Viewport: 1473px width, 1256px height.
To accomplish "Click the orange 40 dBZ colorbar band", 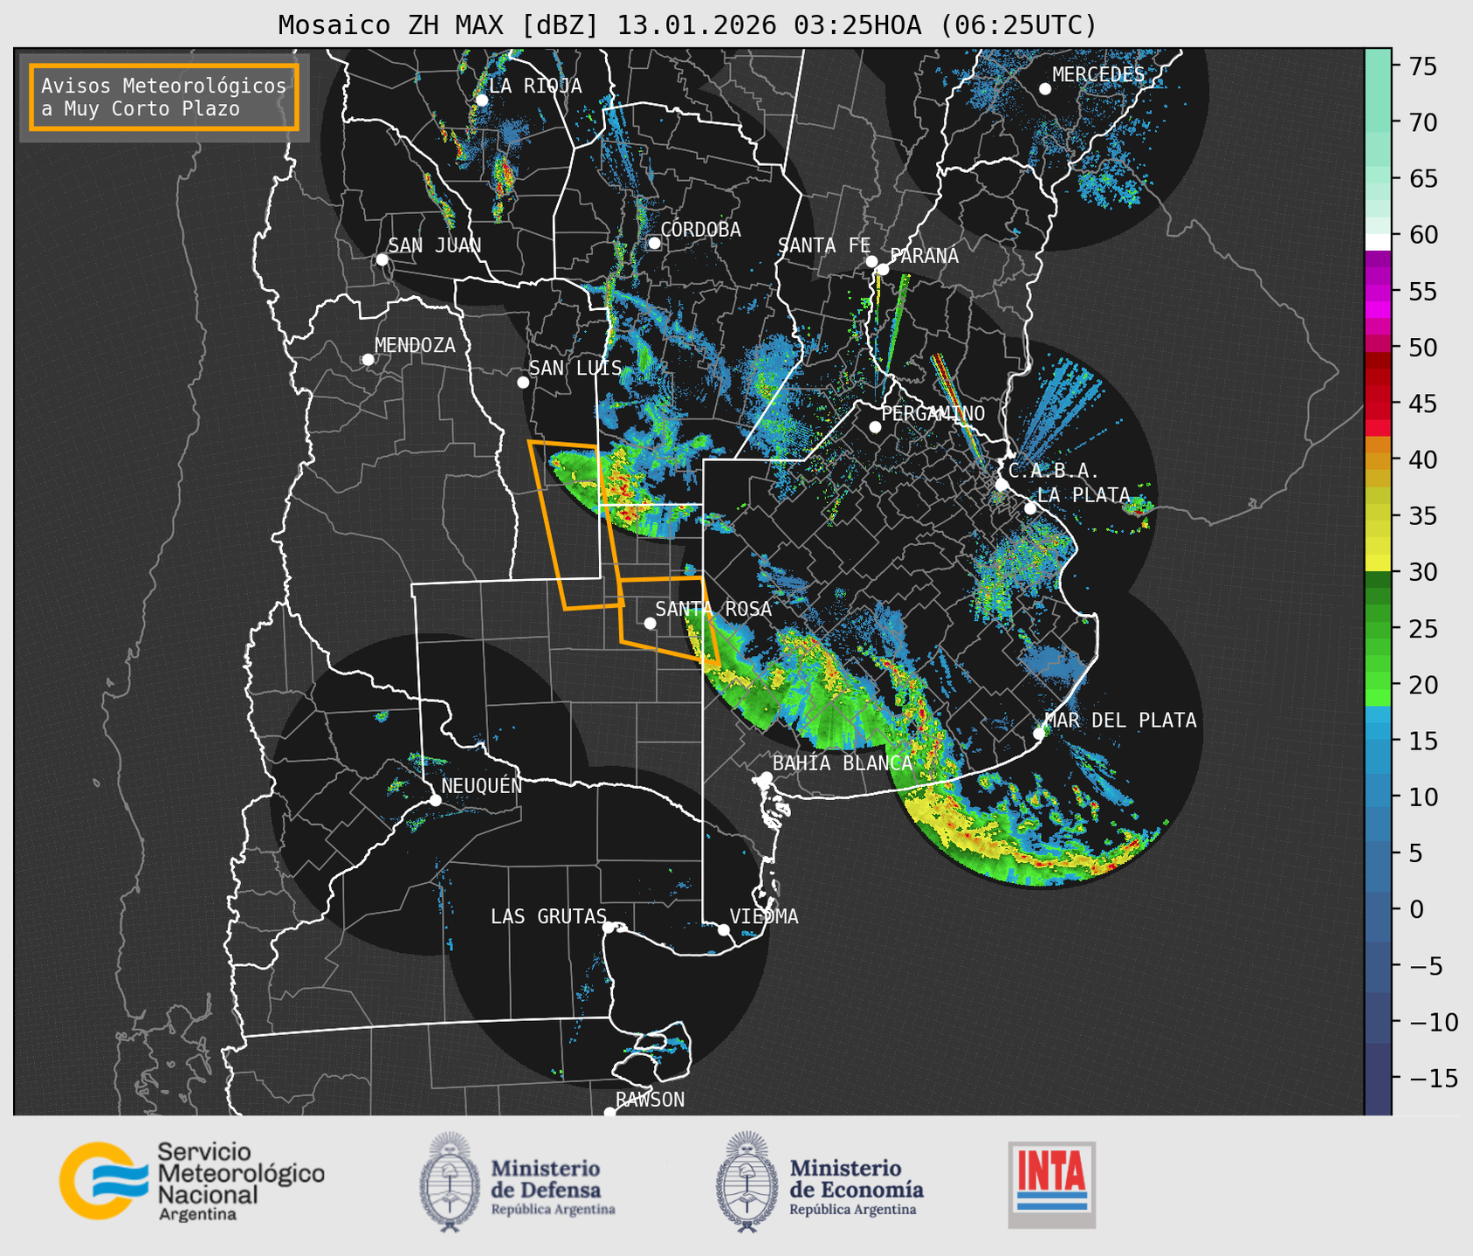I will (1377, 459).
